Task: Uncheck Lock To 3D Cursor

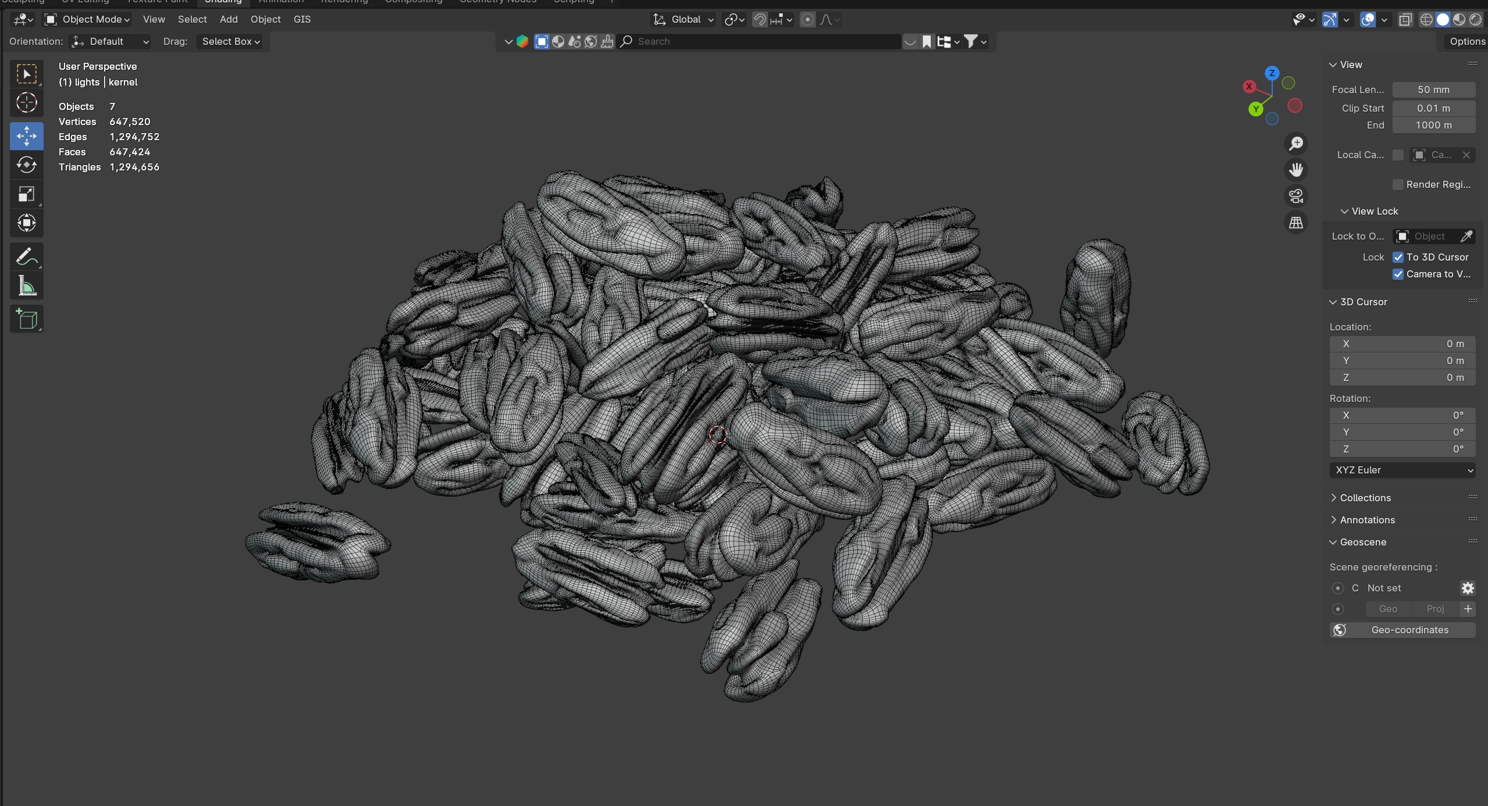Action: pyautogui.click(x=1398, y=257)
